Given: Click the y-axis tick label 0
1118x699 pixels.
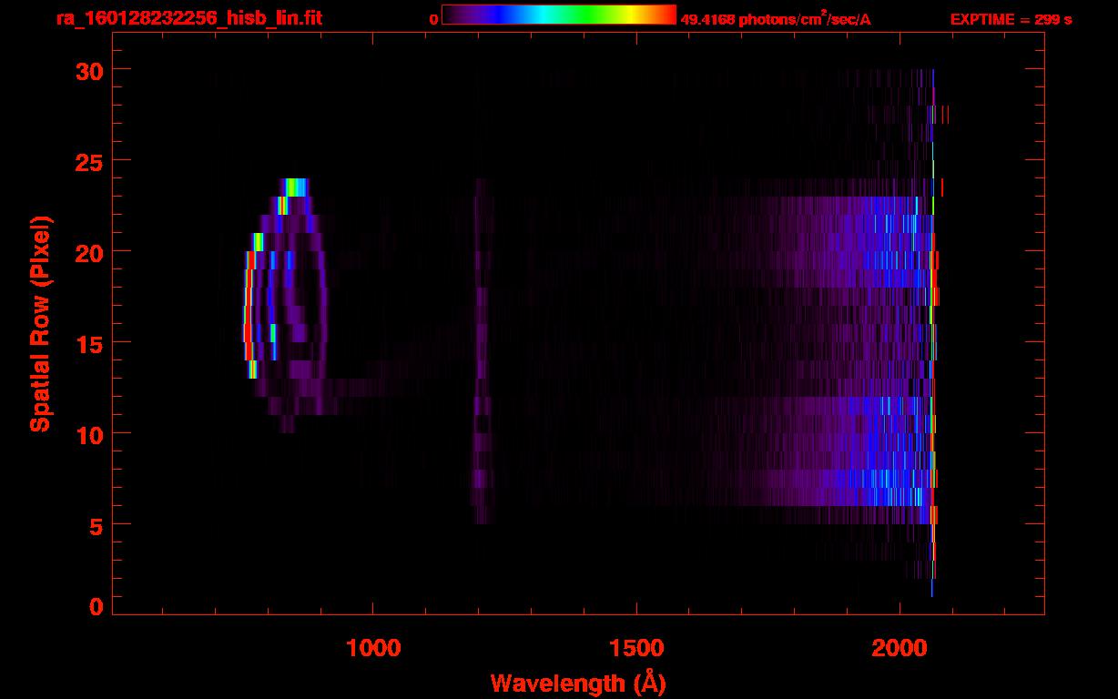Looking at the screenshot, I should 95,606.
